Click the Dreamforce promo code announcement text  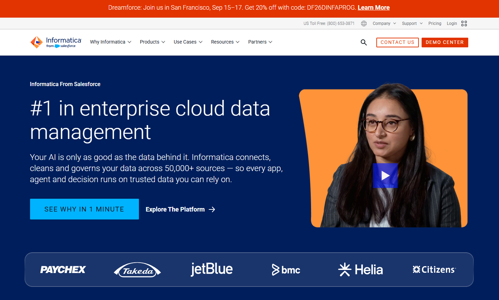pos(232,8)
